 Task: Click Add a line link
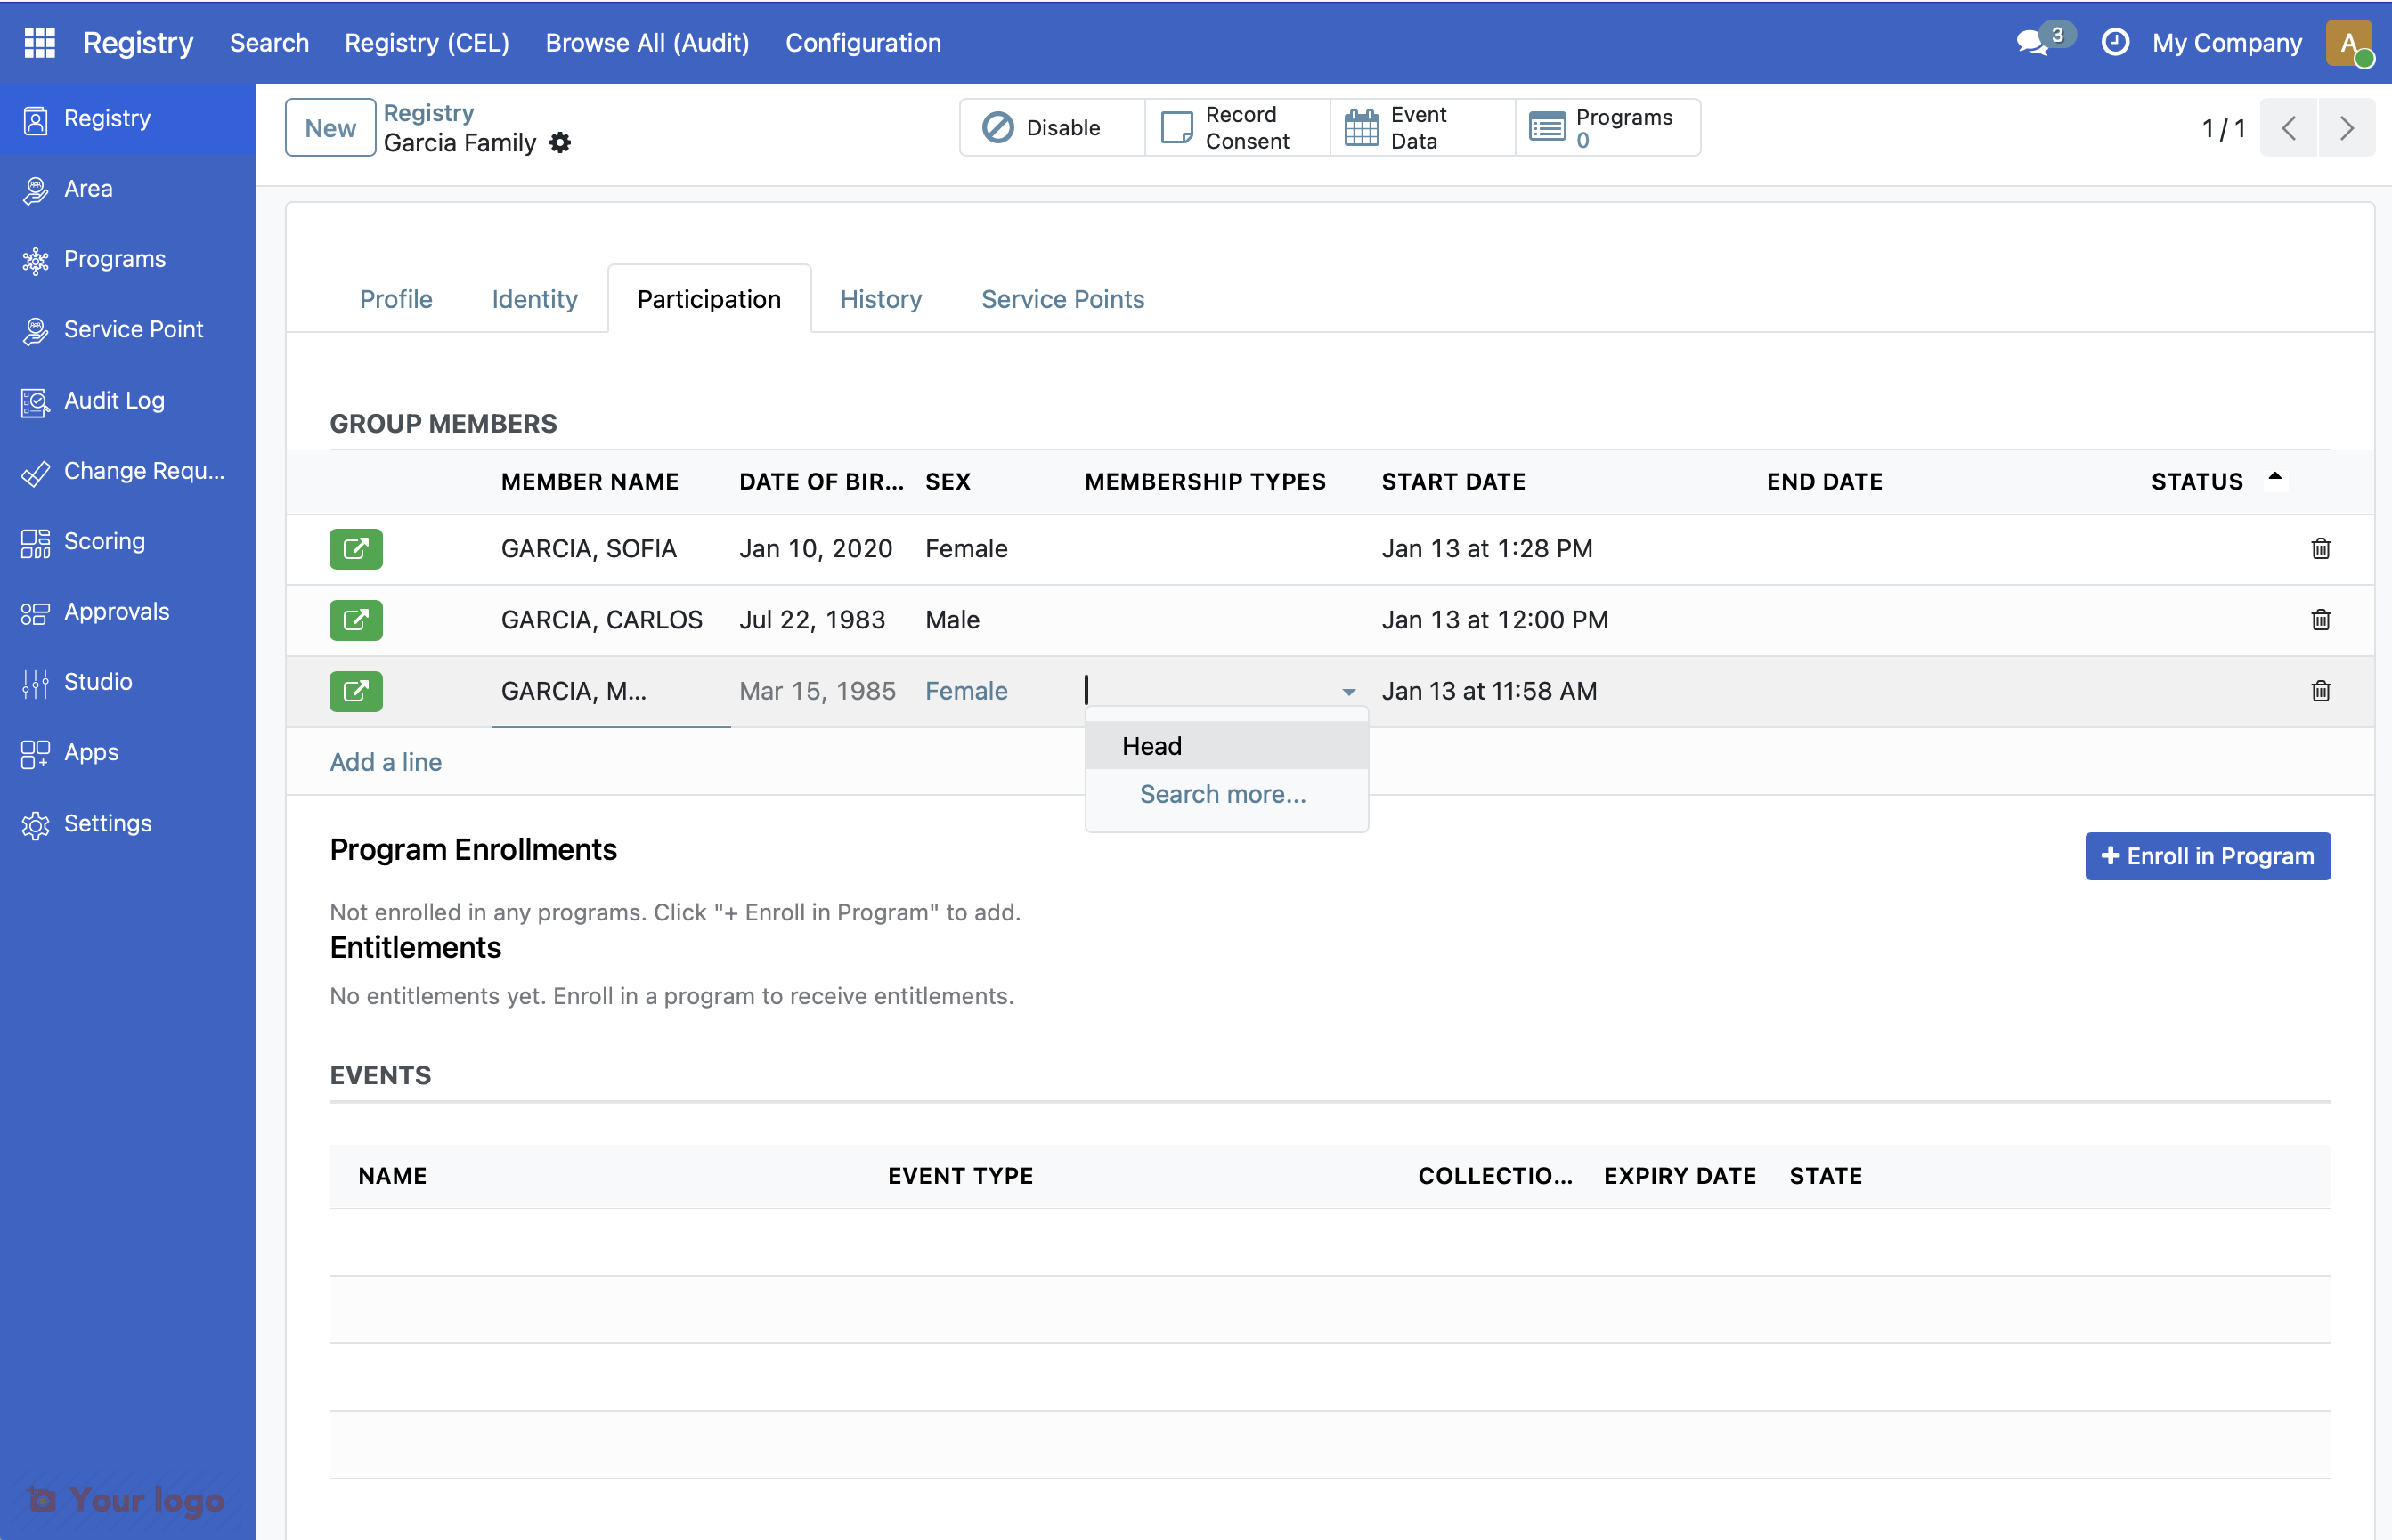[x=386, y=762]
